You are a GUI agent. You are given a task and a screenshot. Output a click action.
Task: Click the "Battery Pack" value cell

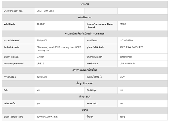point(126,57)
